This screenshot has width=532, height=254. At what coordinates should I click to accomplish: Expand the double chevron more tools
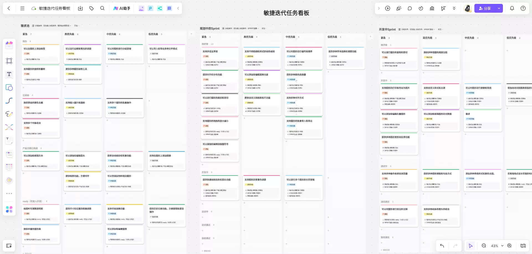[x=454, y=8]
